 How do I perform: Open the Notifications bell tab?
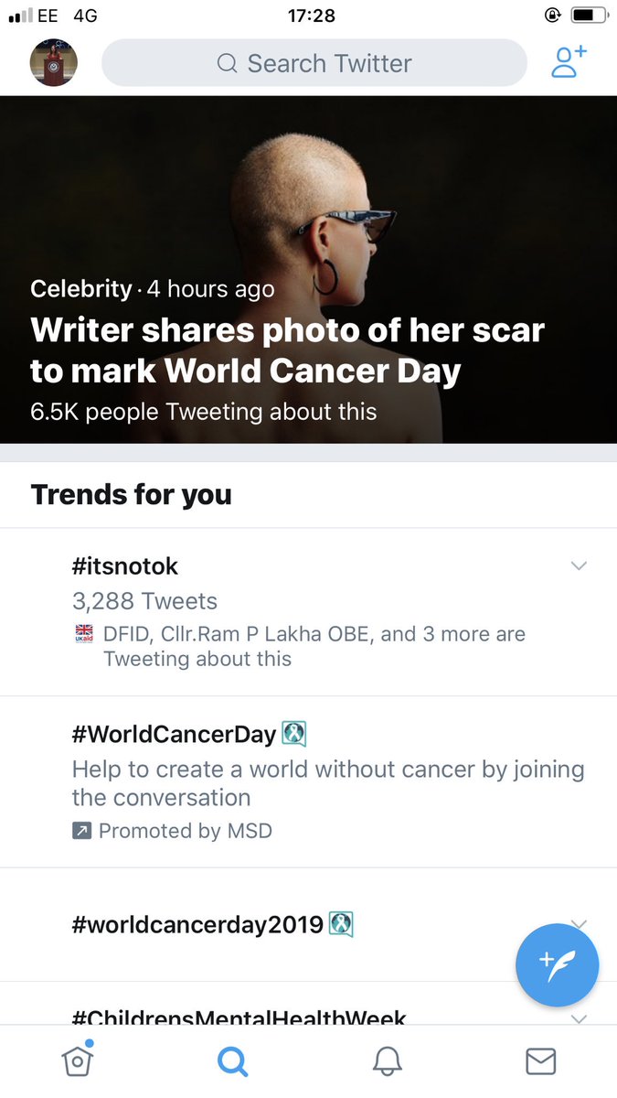click(388, 1060)
